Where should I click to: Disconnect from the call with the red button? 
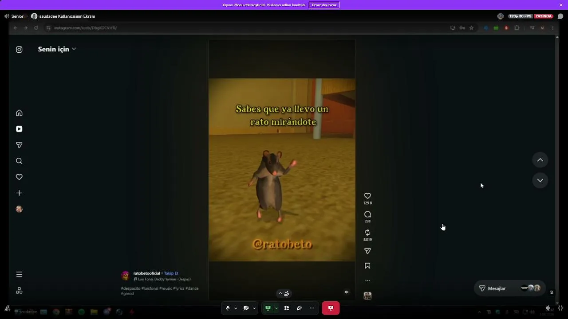(331, 308)
